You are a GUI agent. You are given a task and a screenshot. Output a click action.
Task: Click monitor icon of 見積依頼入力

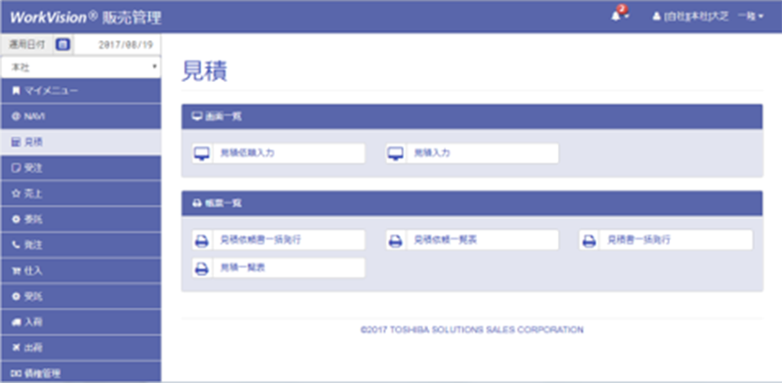[x=202, y=153]
